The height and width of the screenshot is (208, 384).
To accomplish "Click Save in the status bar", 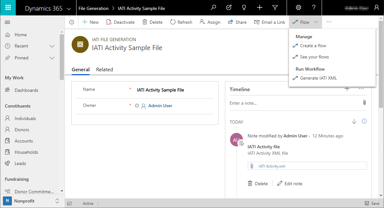I will (372, 204).
